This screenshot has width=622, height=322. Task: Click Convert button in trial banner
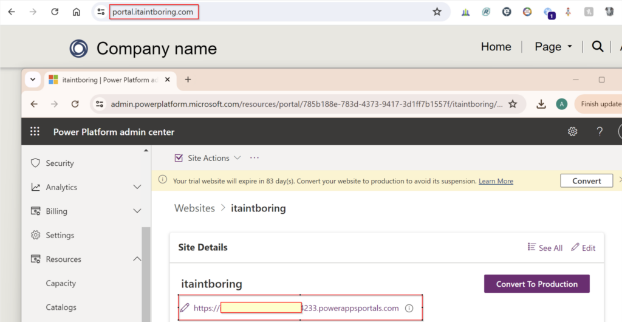click(x=586, y=181)
